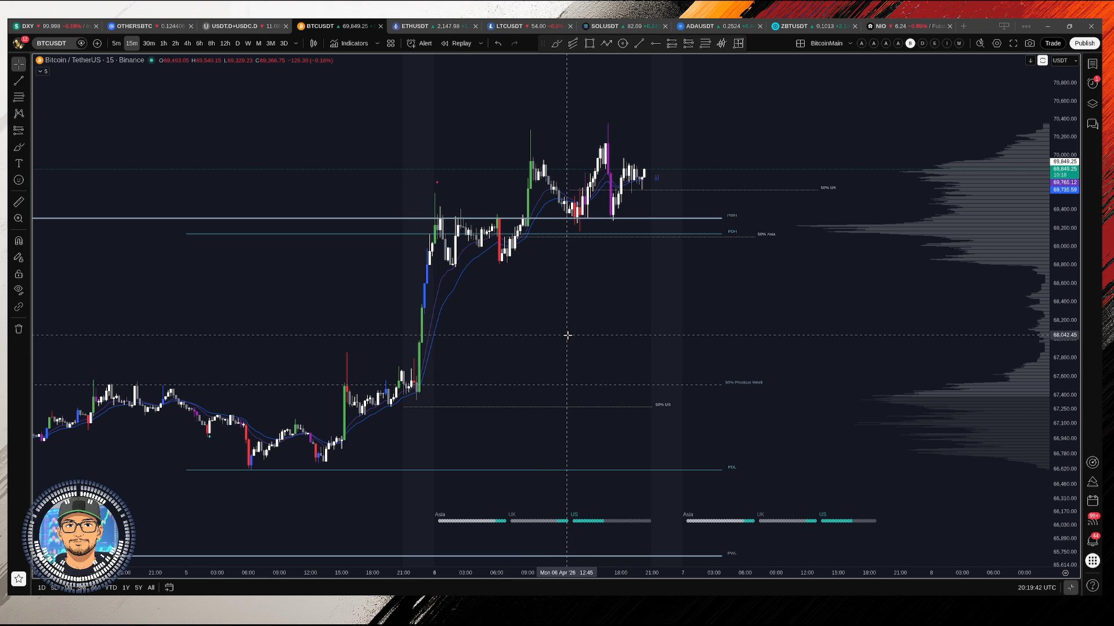Image resolution: width=1114 pixels, height=626 pixels.
Task: Select the ruler measure tool
Action: pyautogui.click(x=19, y=202)
